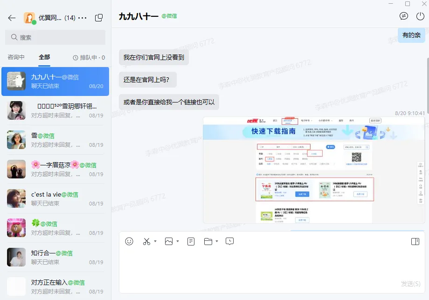Expand the screenshot tool dropdown arrow
The width and height of the screenshot is (429, 300).
pos(155,241)
